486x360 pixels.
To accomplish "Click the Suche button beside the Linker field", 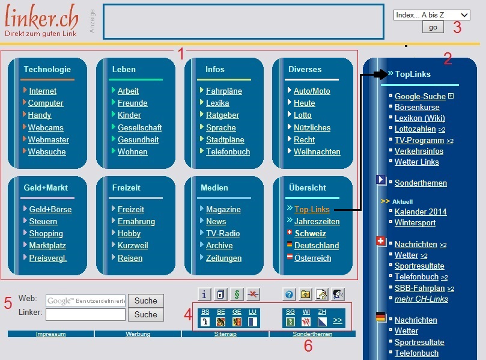I will (x=145, y=314).
